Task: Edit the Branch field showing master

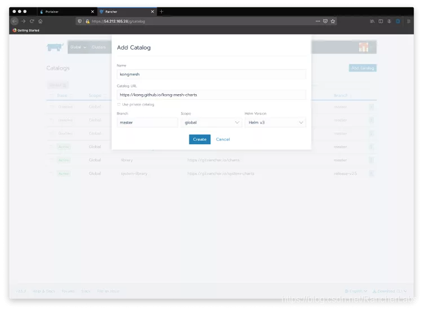Action: (x=147, y=122)
